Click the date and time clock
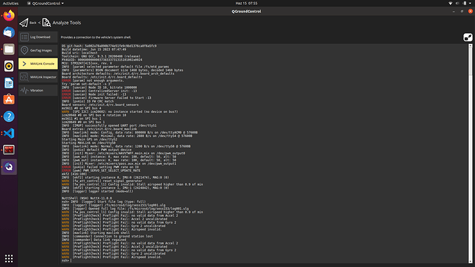The image size is (475, 267). pyautogui.click(x=246, y=3)
